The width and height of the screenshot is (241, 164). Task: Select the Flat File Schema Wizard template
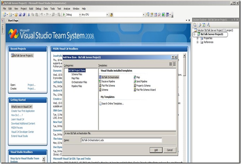tap(145, 90)
